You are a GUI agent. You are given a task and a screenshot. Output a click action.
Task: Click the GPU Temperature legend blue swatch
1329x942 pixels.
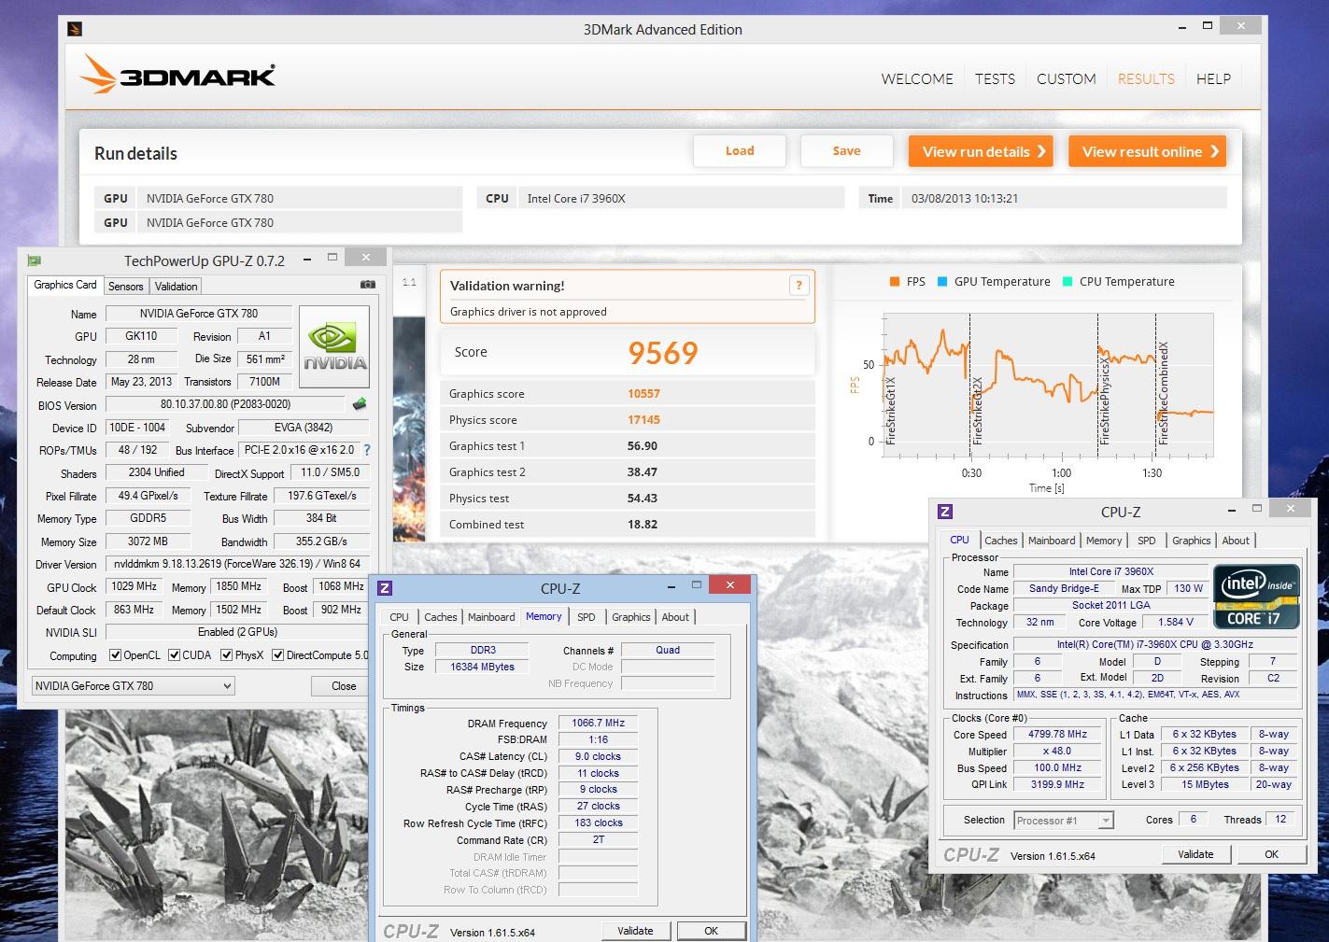click(x=942, y=281)
